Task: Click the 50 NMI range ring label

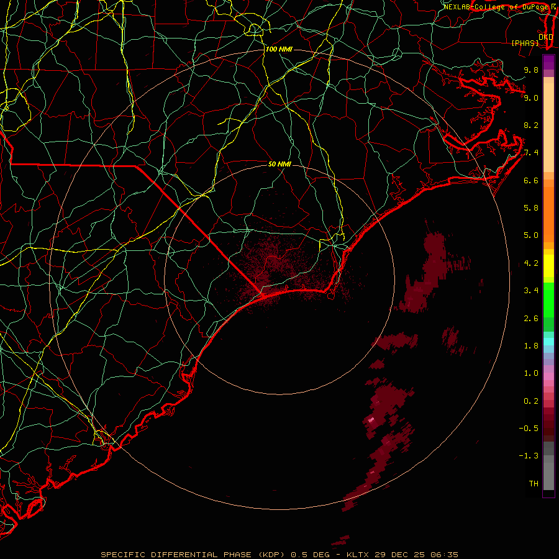Action: coord(279,164)
